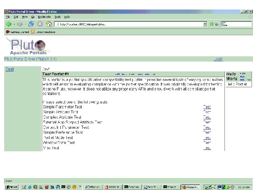Click the system tray clock
The height and width of the screenshot is (190, 253).
click(244, 187)
